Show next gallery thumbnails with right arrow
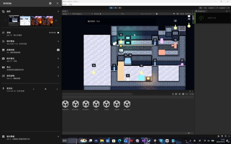The width and height of the screenshot is (231, 144). pyautogui.click(x=56, y=20)
